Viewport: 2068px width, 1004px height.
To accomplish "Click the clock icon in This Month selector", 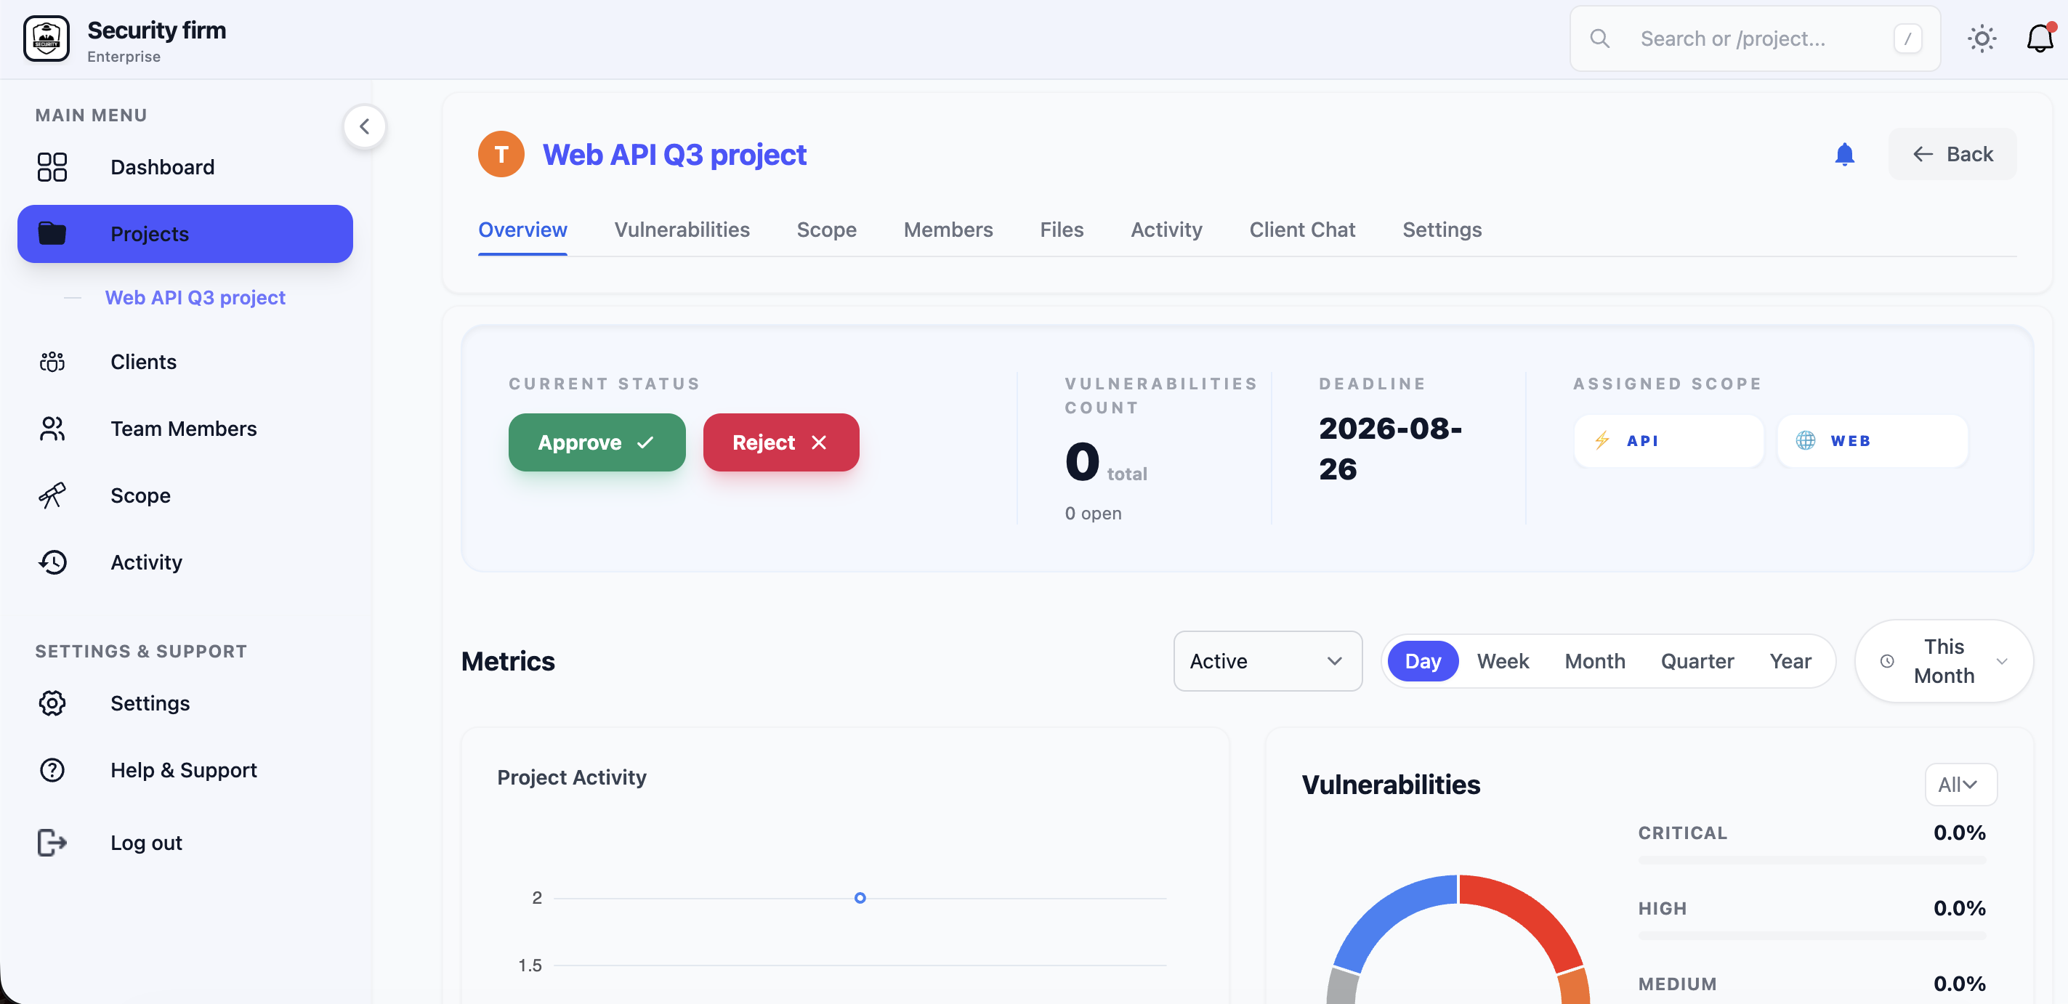I will pyautogui.click(x=1886, y=661).
